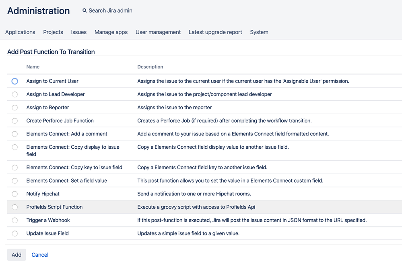Open the System menu
402x268 pixels.
pyautogui.click(x=259, y=32)
